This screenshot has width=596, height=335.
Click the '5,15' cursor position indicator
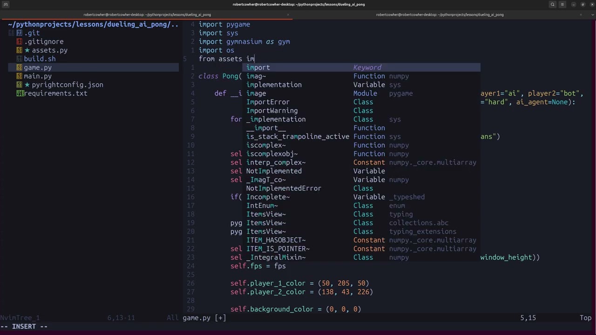(x=528, y=318)
